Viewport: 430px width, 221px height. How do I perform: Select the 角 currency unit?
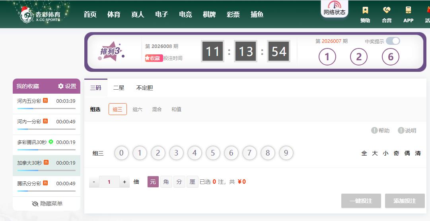click(166, 182)
